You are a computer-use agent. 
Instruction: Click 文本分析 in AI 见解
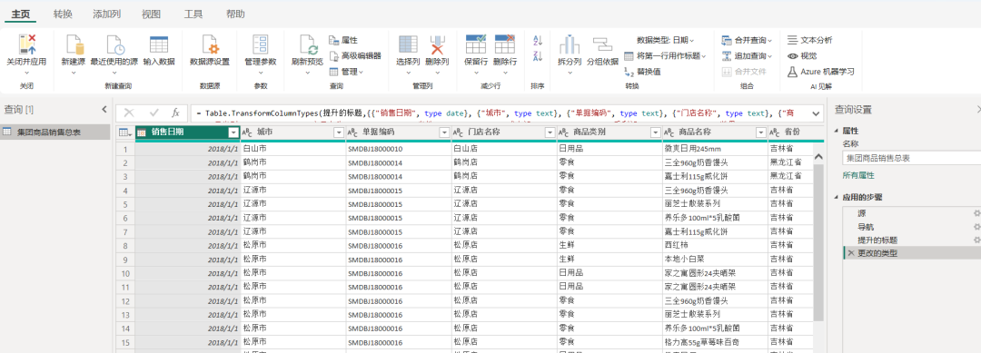click(810, 40)
